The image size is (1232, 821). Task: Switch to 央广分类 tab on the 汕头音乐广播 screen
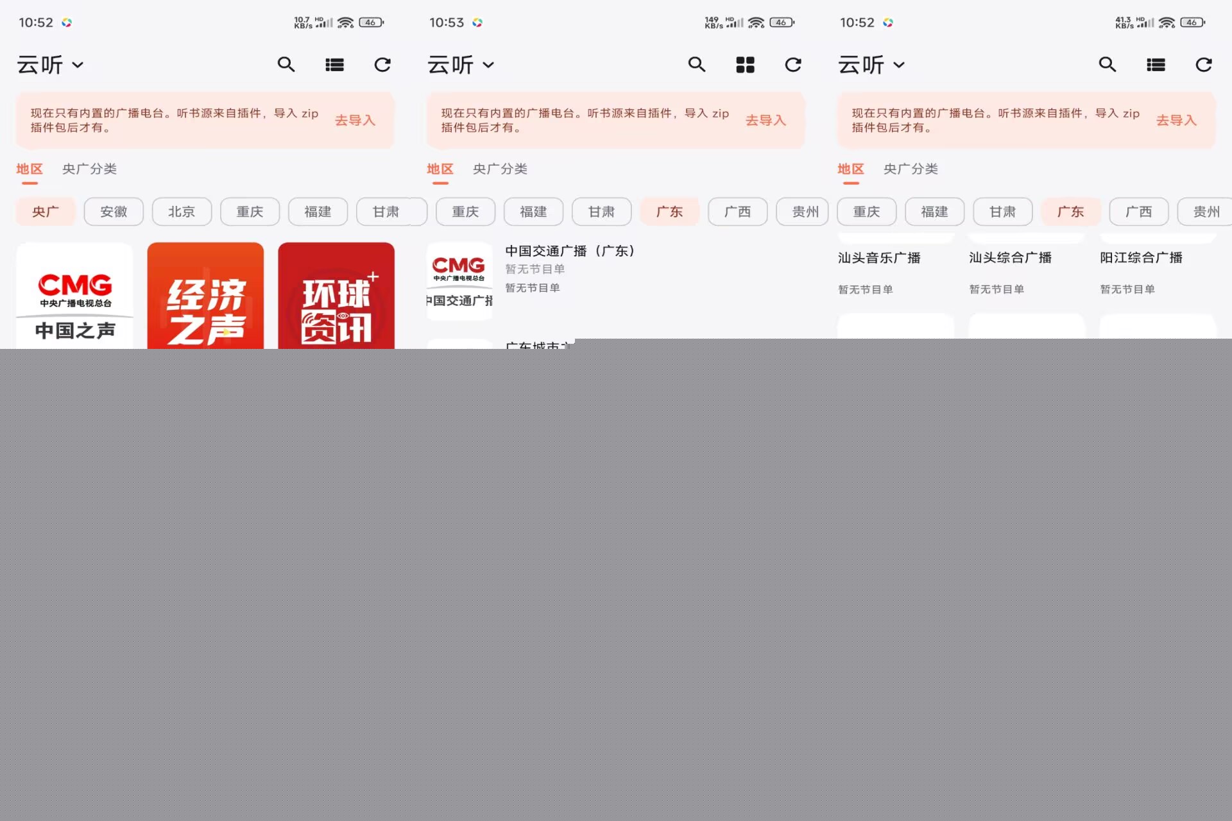pos(911,169)
